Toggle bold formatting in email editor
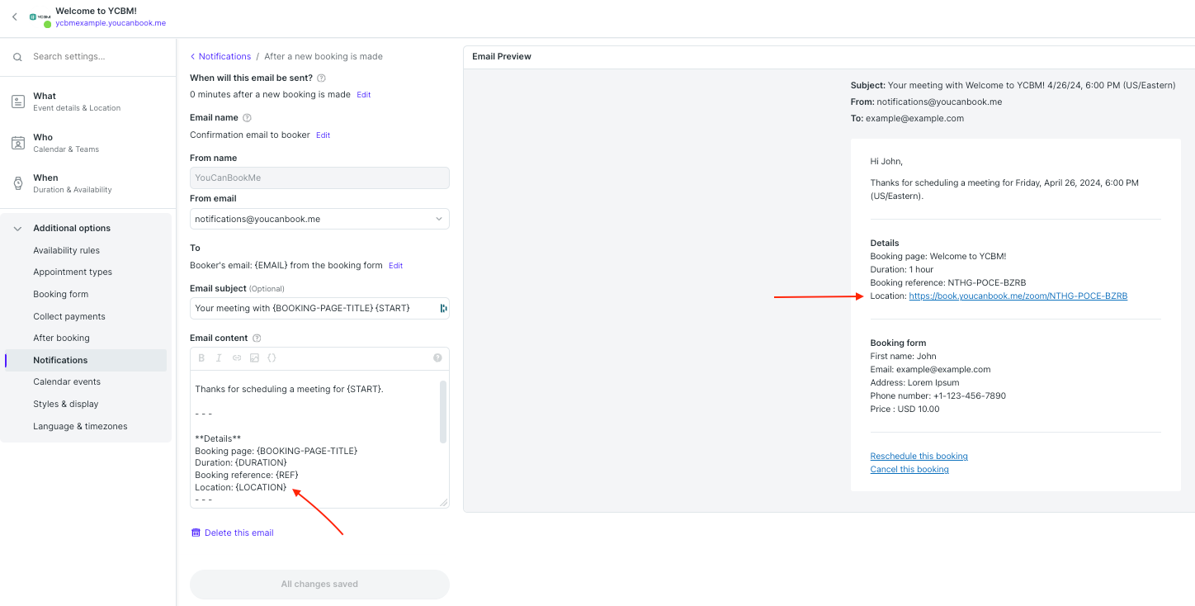Viewport: 1195px width, 606px height. [x=202, y=358]
